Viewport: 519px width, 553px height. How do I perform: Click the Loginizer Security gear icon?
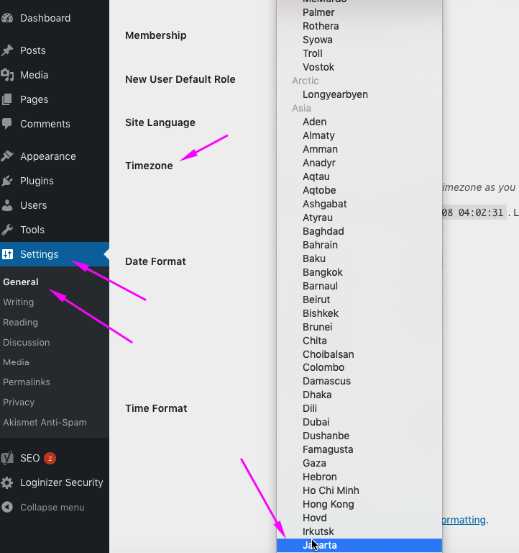tap(7, 482)
